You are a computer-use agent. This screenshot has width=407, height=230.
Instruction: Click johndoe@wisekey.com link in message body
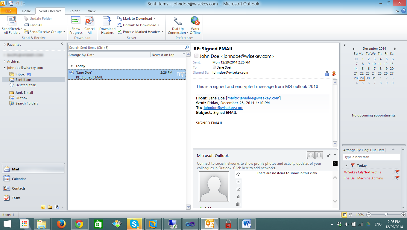point(224,108)
